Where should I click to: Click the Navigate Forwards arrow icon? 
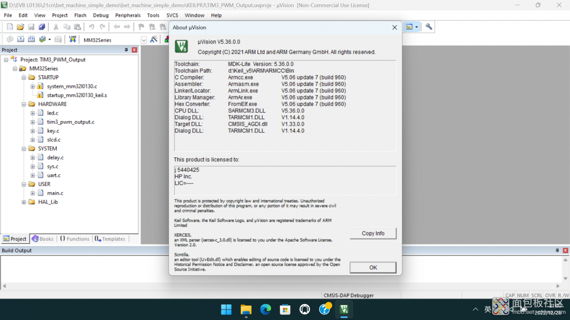[x=127, y=27]
